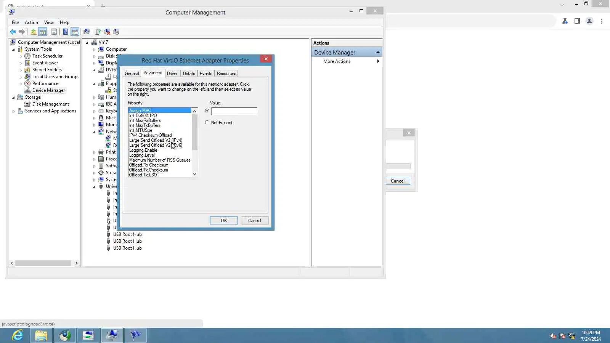Click the blue Help question mark icon
This screenshot has height=343, width=610.
pos(66,32)
